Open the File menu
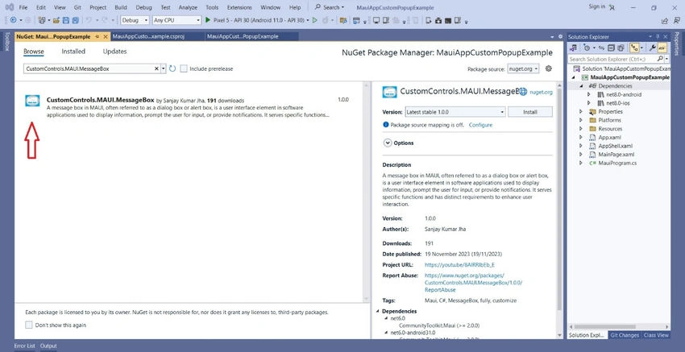 (23, 7)
